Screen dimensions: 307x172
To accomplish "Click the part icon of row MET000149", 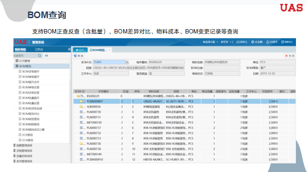I will [x=81, y=154].
